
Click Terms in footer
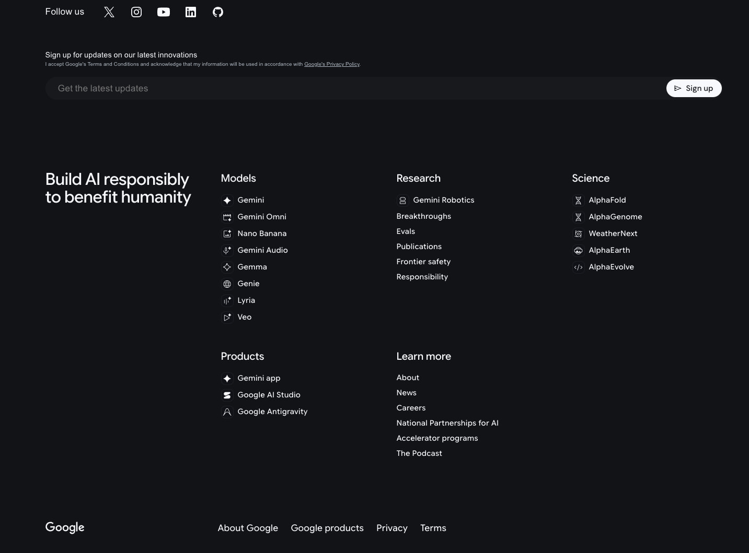pyautogui.click(x=433, y=528)
